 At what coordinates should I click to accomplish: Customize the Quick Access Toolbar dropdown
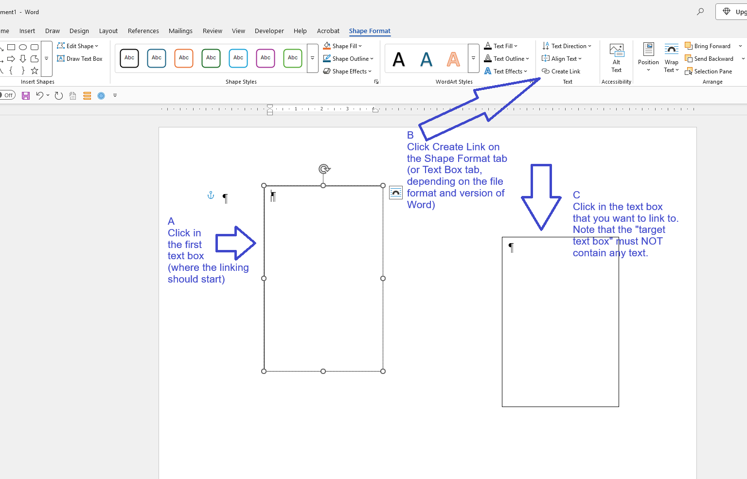tap(115, 96)
